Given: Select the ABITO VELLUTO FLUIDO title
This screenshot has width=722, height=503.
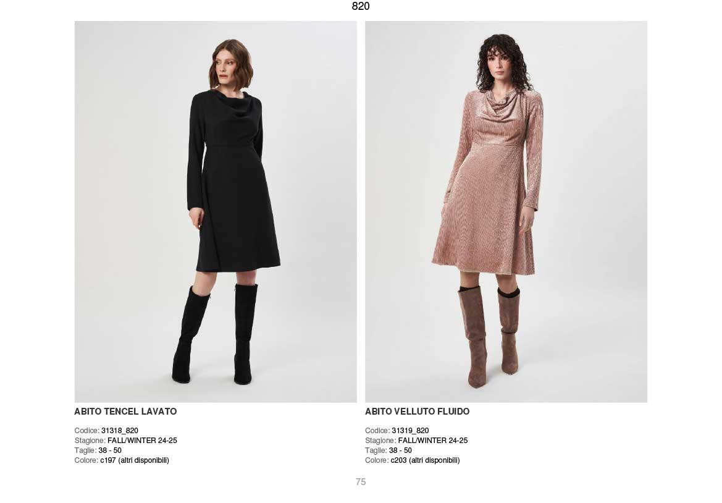Looking at the screenshot, I should (417, 412).
